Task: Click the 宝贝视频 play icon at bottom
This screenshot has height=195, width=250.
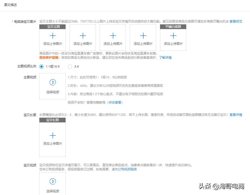Action: pyautogui.click(x=52, y=181)
